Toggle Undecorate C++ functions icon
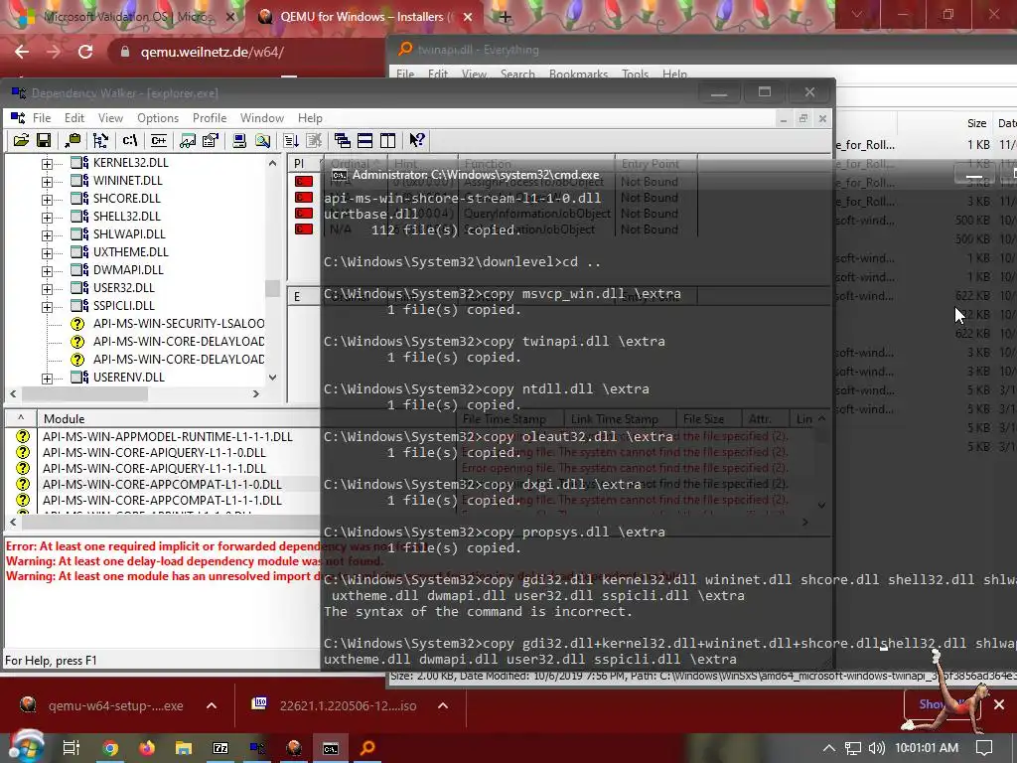 (158, 140)
